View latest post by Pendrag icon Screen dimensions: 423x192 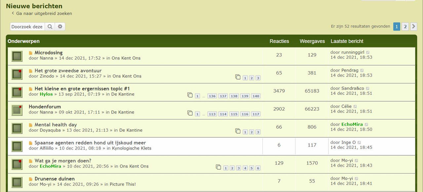pos(362,71)
